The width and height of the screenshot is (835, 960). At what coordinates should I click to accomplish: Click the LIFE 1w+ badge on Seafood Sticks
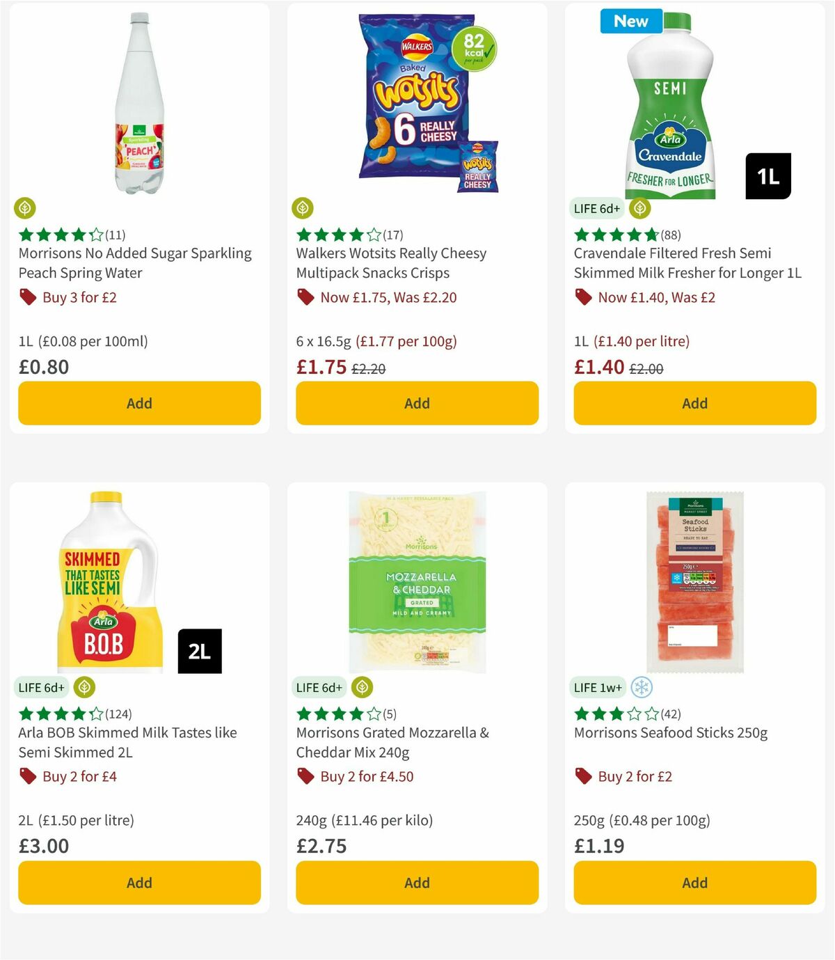pyautogui.click(x=598, y=687)
